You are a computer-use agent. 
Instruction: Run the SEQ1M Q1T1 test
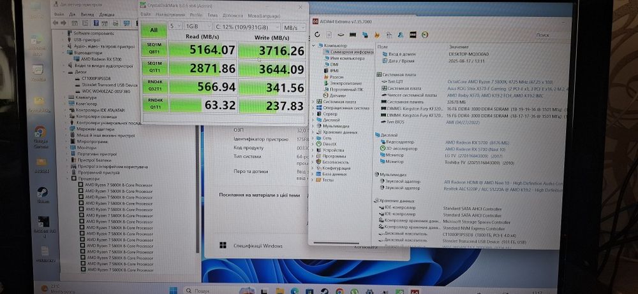[154, 67]
